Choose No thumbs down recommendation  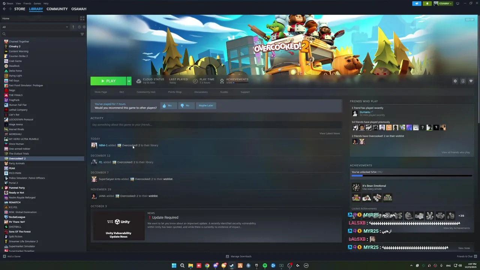[186, 106]
